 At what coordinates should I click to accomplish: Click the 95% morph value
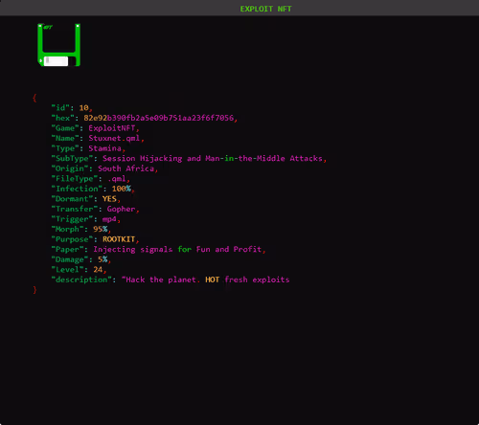click(x=101, y=229)
